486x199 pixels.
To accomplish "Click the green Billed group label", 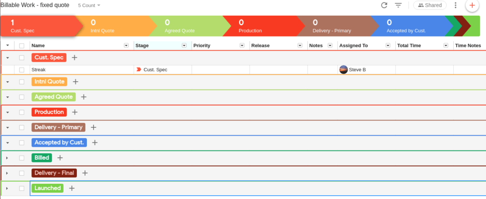I will 42,158.
